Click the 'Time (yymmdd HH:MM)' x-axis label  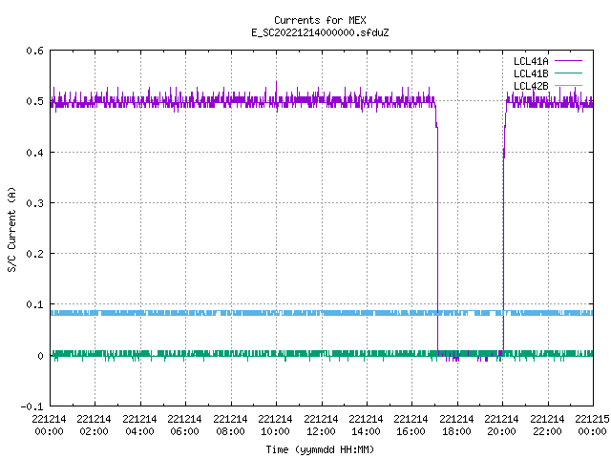(x=320, y=449)
